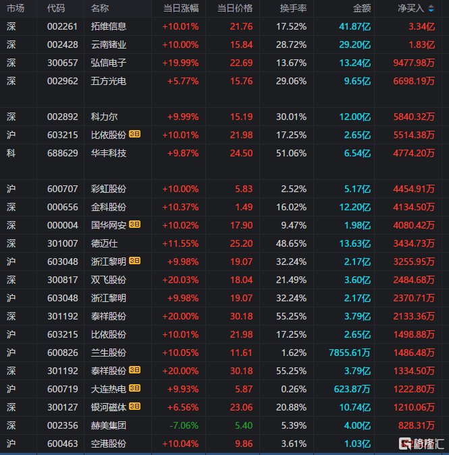
Task: Sort by 当日价格 column header
Action: coord(235,9)
